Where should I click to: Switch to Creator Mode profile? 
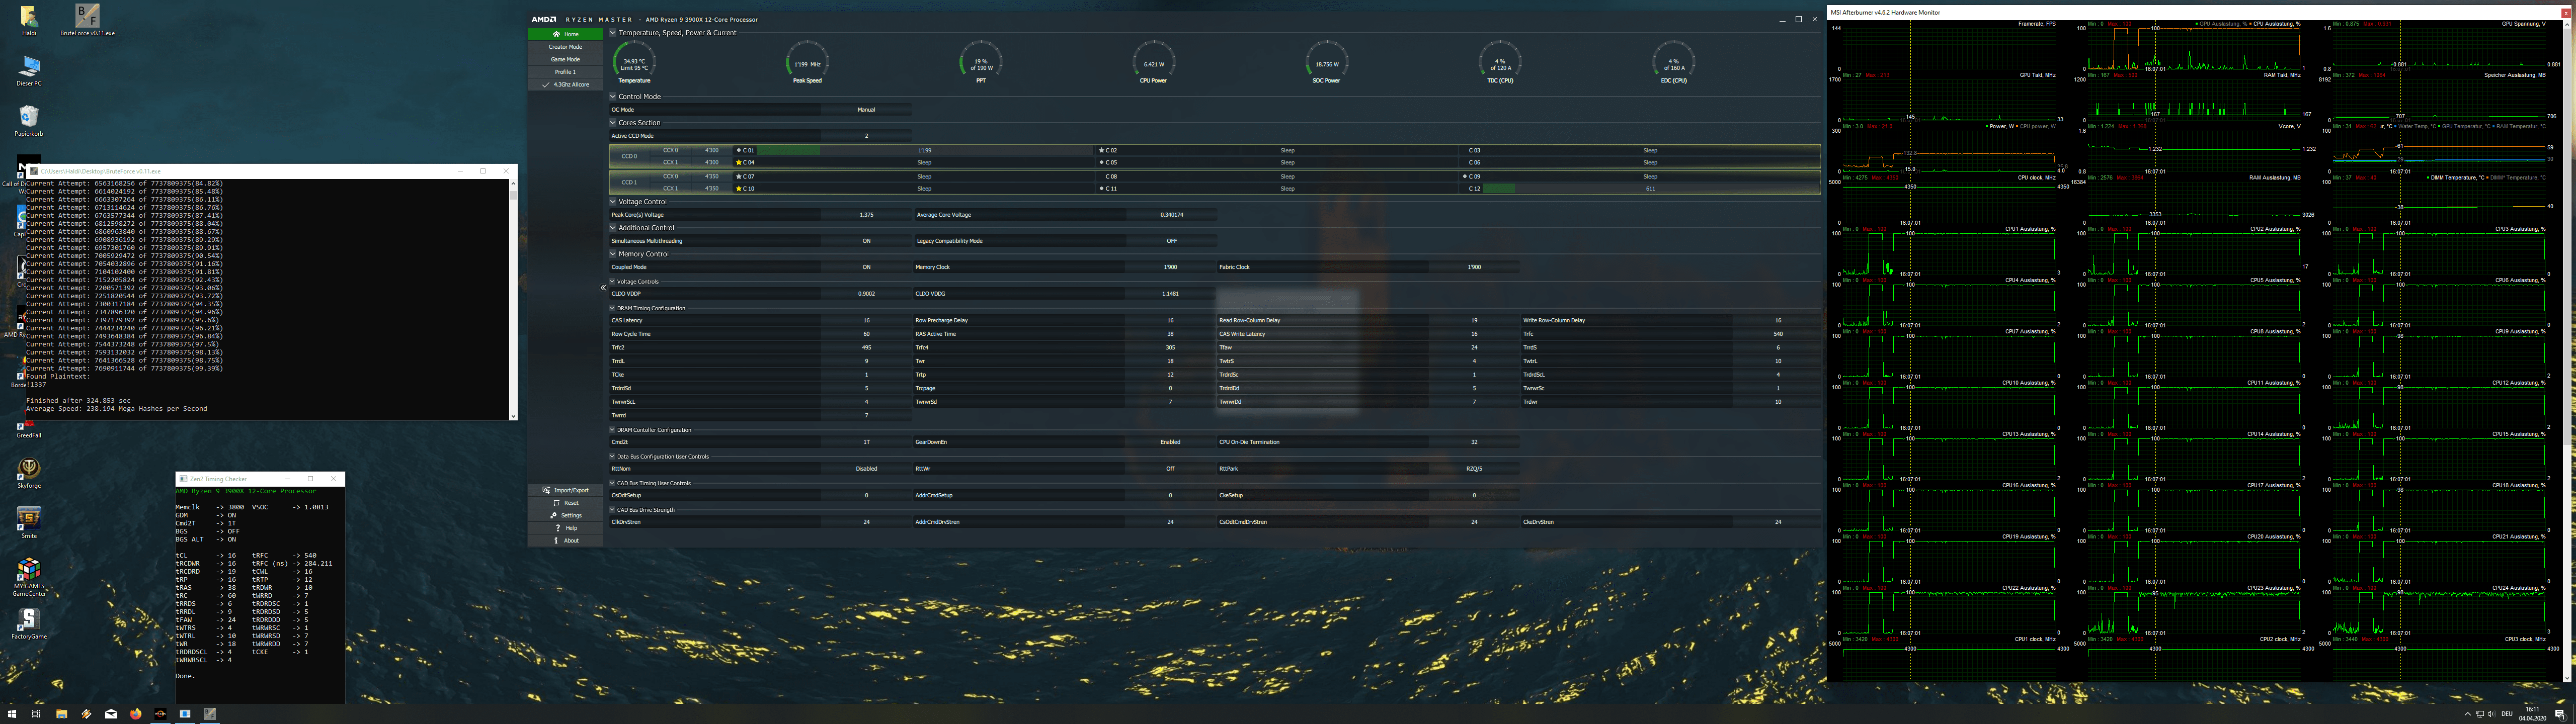coord(565,47)
